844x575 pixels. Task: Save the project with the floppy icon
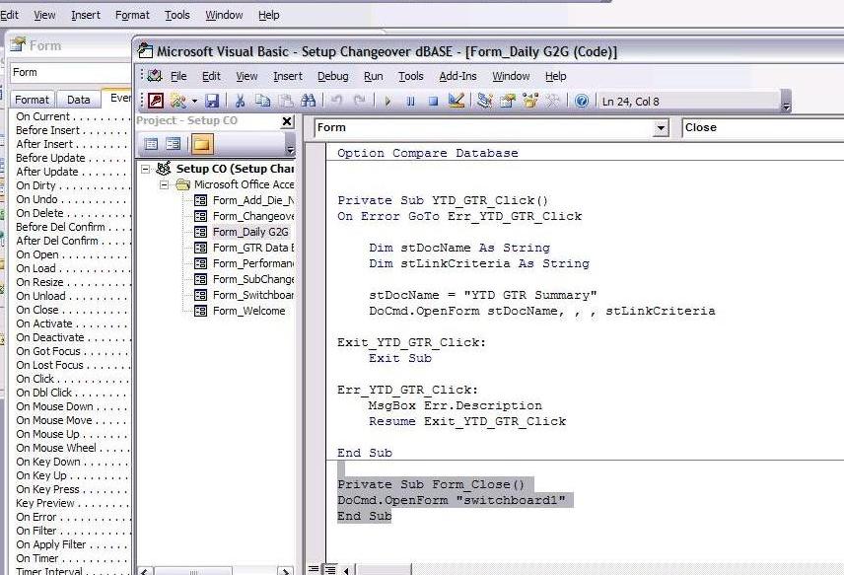click(212, 101)
